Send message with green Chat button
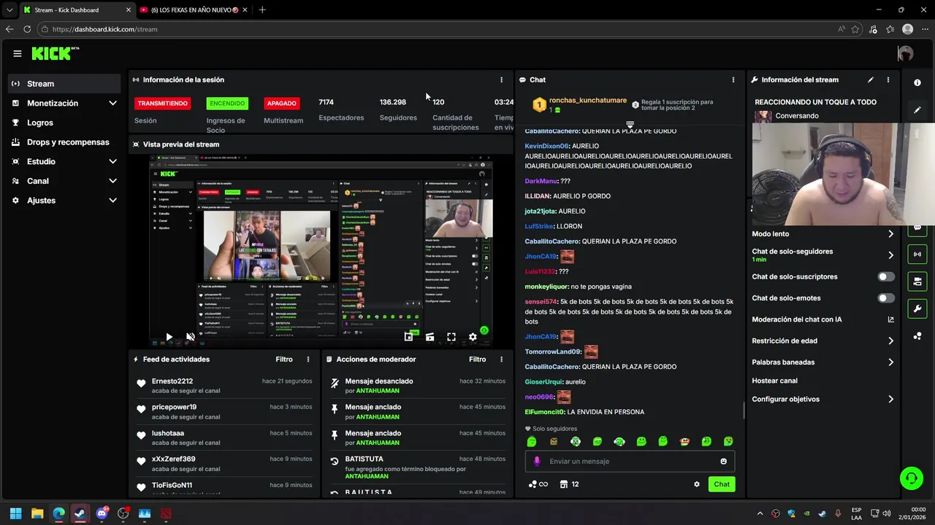The height and width of the screenshot is (525, 935). [x=722, y=484]
